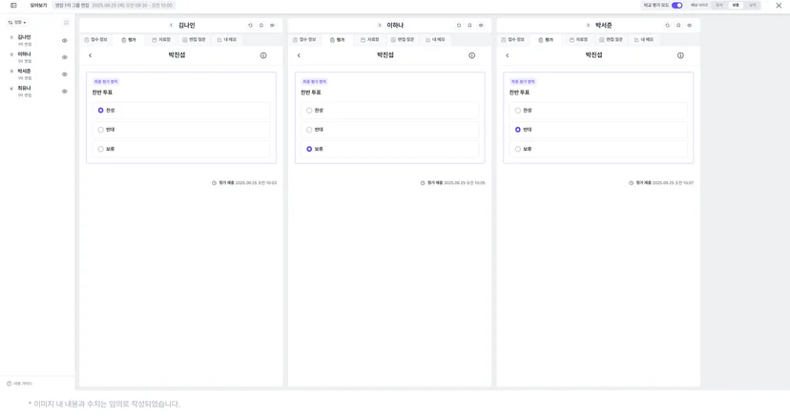The width and height of the screenshot is (790, 418).
Task: Open 접수 정보 tab in 박서준 panel
Action: click(513, 39)
